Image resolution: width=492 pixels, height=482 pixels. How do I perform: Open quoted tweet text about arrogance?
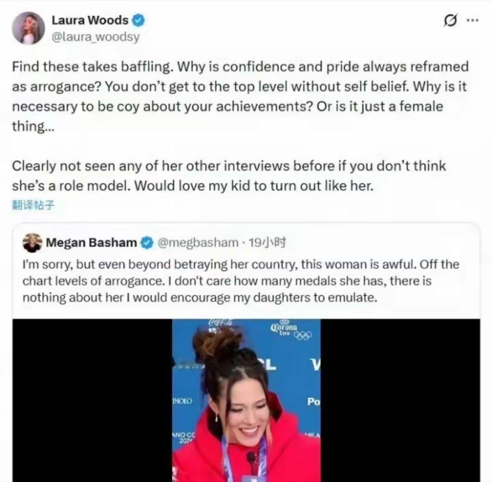(x=241, y=281)
